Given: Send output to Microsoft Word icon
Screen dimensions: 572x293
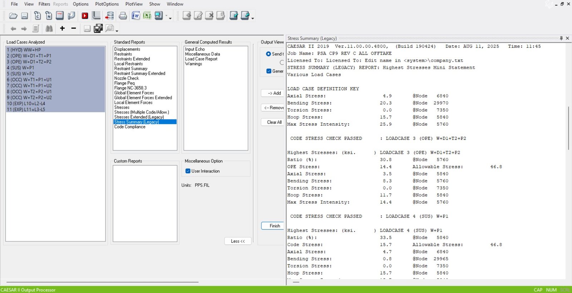Looking at the screenshot, I should [136, 16].
